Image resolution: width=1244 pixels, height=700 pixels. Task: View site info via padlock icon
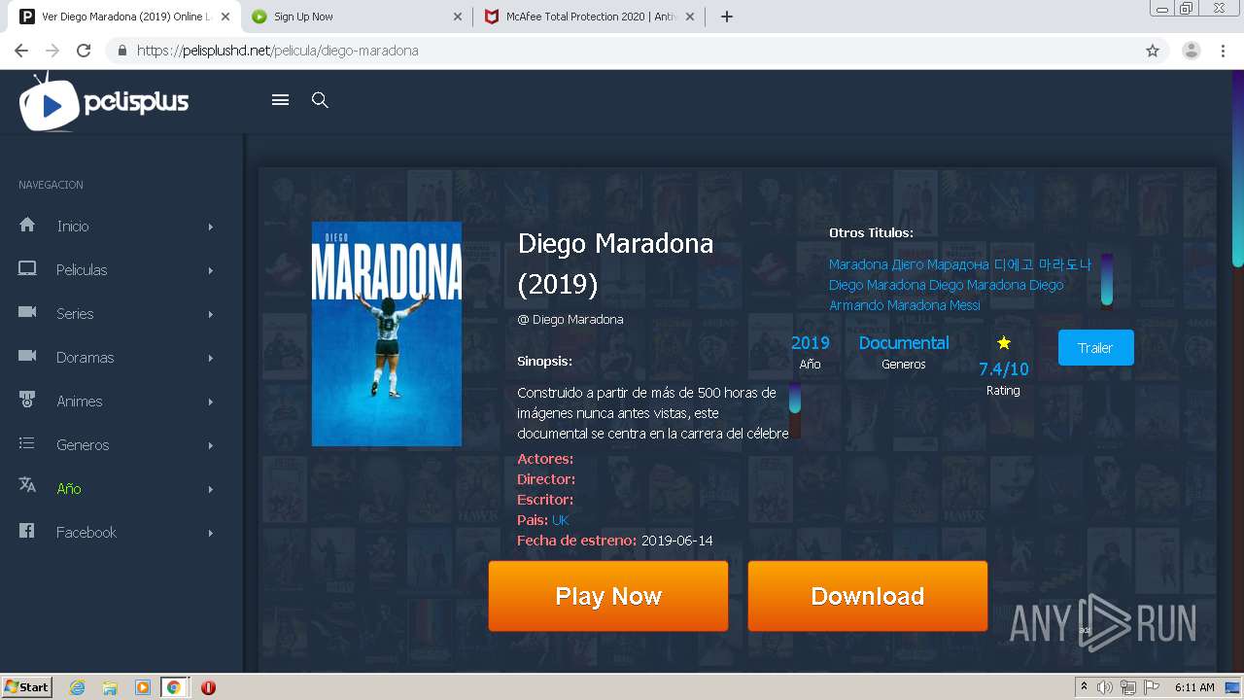(x=122, y=51)
